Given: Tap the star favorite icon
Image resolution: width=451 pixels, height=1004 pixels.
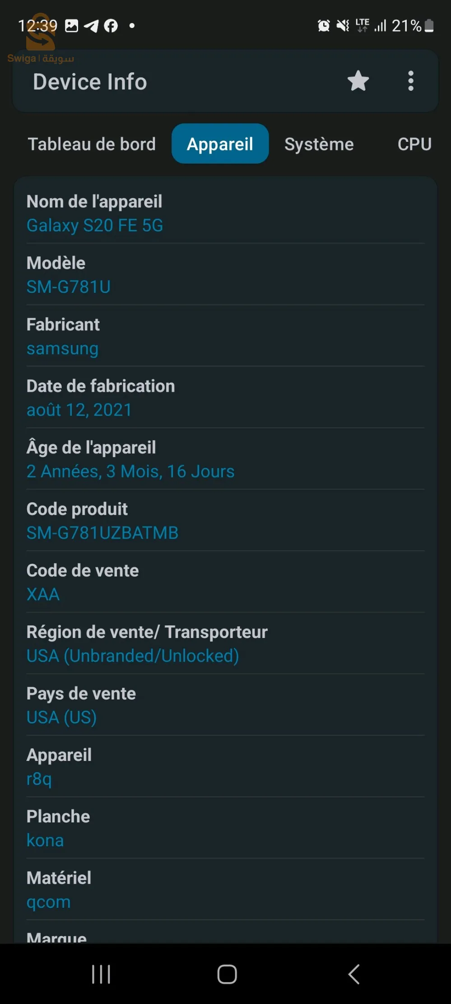Looking at the screenshot, I should pyautogui.click(x=358, y=81).
